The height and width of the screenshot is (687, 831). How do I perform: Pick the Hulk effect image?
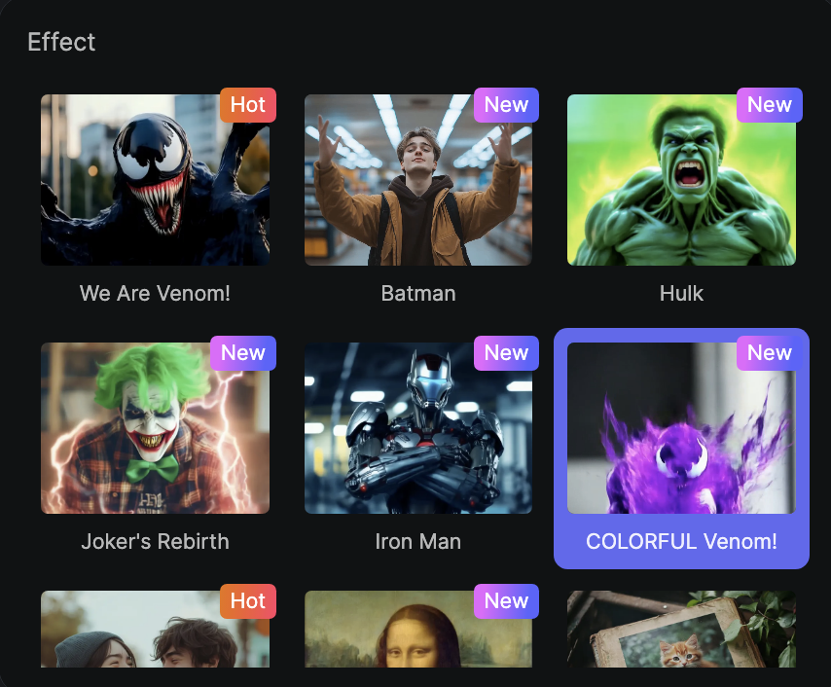(681, 180)
